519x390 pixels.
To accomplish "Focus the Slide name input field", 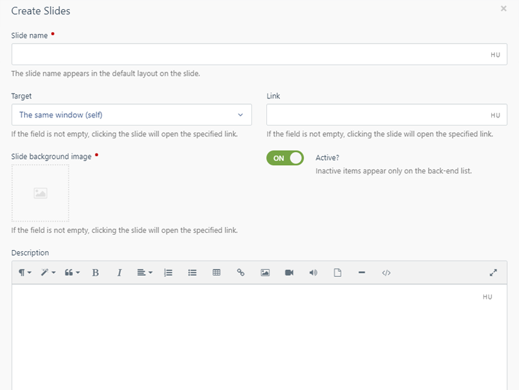I will tap(259, 54).
